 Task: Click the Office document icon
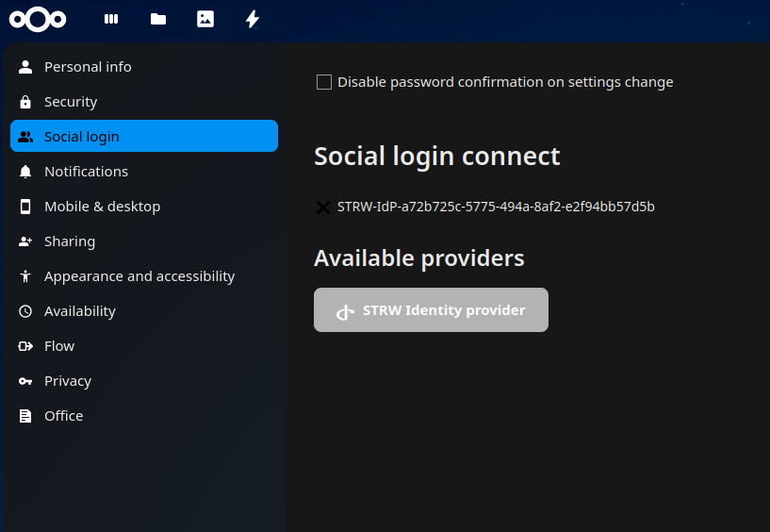point(25,416)
